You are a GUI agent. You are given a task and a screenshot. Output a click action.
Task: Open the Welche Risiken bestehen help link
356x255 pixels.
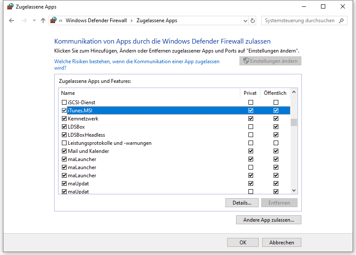[137, 64]
